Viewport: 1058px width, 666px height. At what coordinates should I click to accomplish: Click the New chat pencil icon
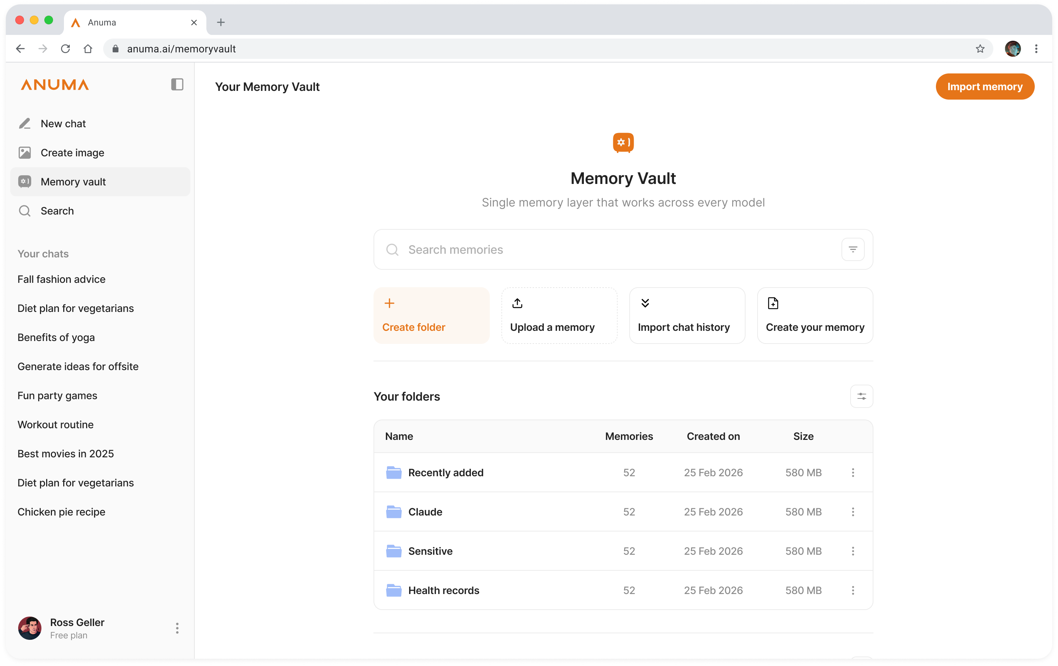[25, 124]
